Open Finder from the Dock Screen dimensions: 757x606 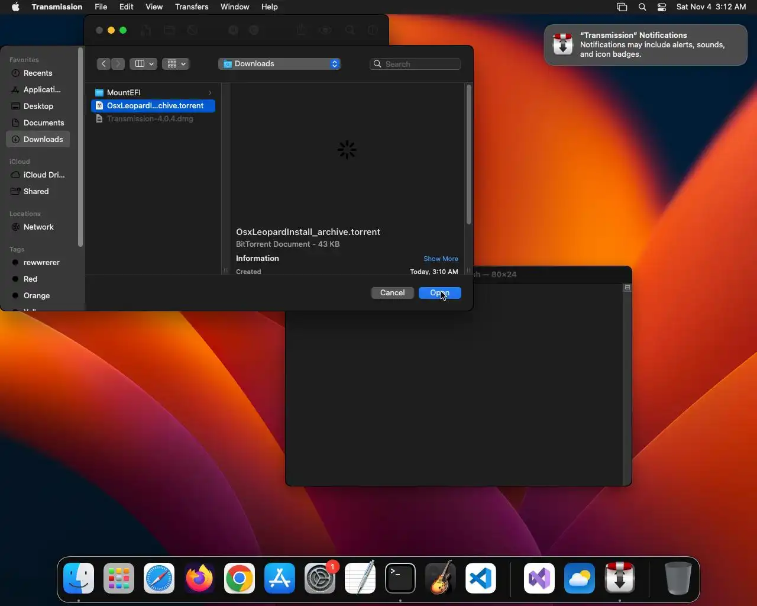(x=79, y=578)
